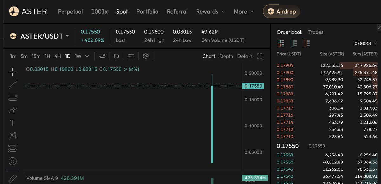
Task: Click the 24h Volume value 49.62M
Action: click(210, 32)
